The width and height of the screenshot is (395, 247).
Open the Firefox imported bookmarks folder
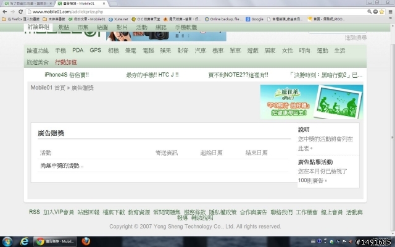point(20,19)
